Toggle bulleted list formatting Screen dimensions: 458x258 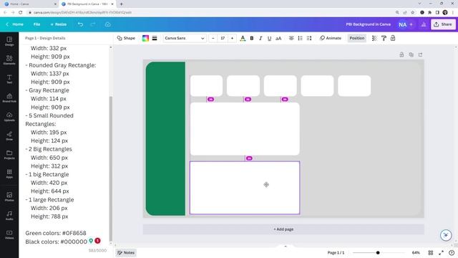pos(300,38)
